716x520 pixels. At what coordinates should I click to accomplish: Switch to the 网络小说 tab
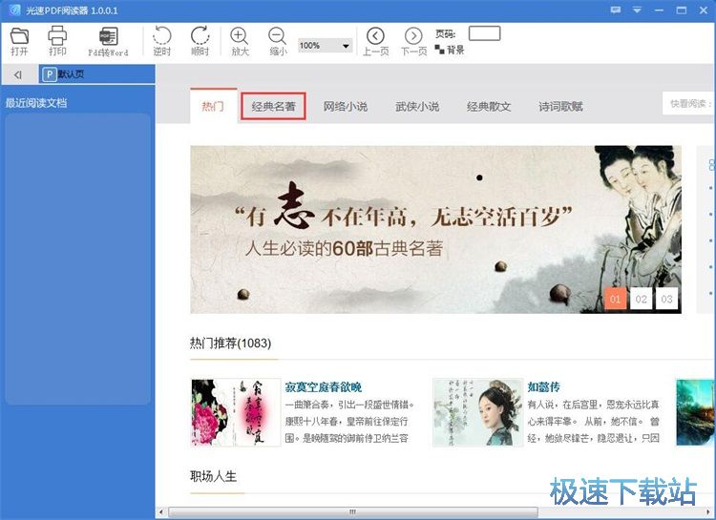coord(346,106)
